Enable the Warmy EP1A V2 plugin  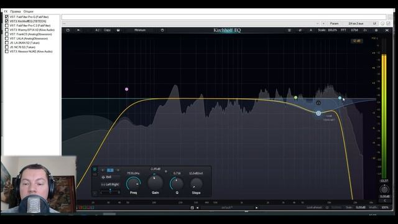click(7, 30)
